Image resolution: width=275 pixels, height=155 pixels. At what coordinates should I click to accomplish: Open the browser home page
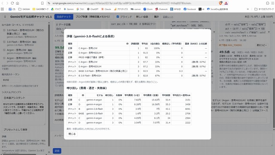click(x=18, y=3)
